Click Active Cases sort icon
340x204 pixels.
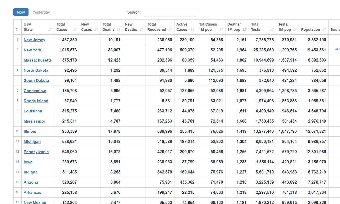(x=192, y=30)
